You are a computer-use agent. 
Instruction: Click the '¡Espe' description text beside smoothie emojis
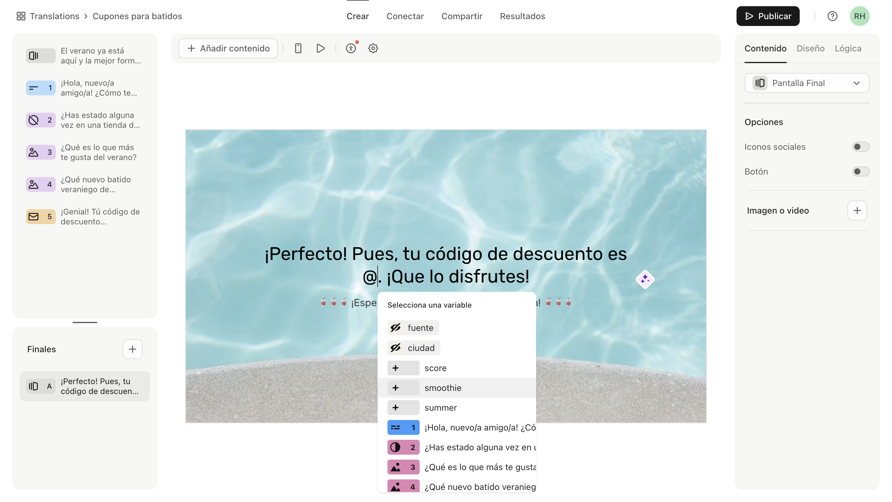coord(364,302)
